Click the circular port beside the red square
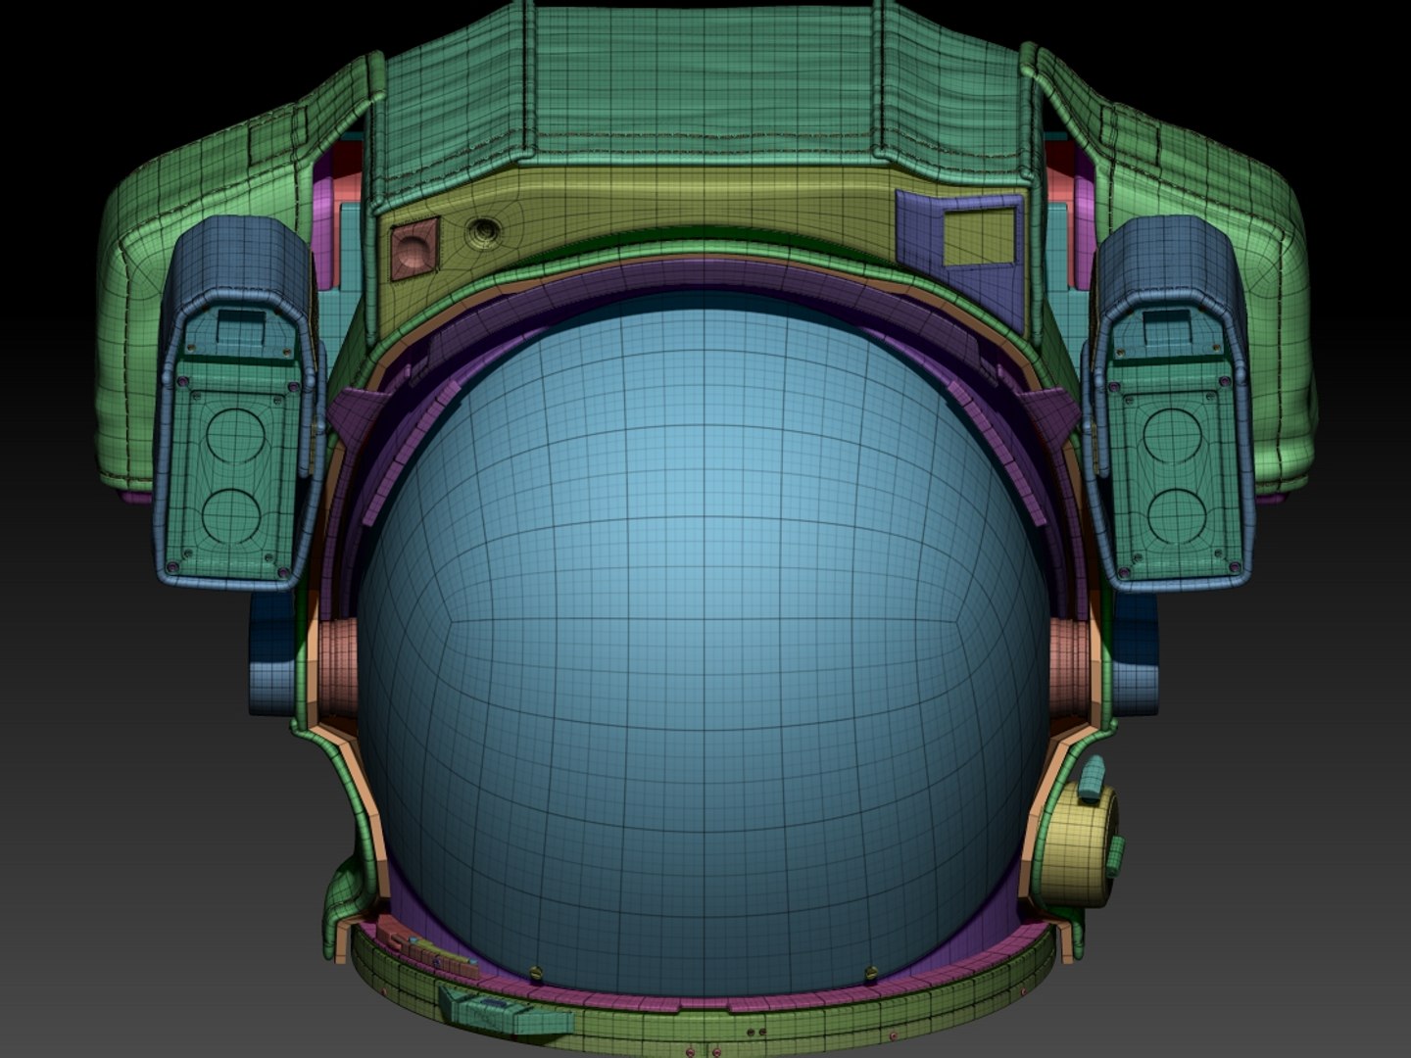This screenshot has height=1058, width=1411. coord(483,232)
